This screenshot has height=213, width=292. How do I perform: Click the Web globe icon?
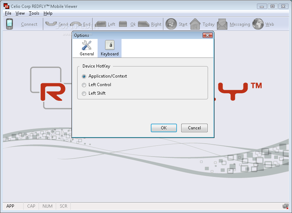258,24
